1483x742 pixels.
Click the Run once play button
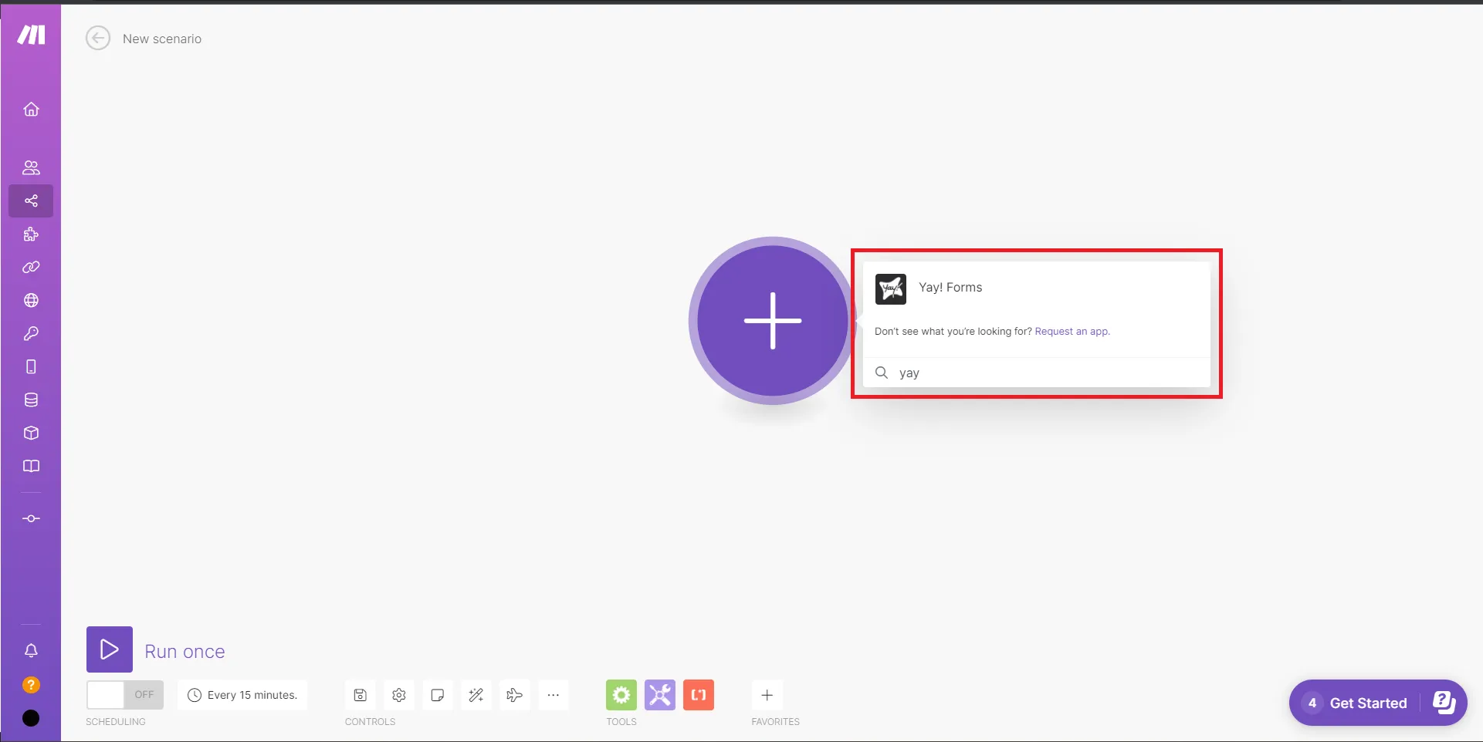tap(110, 649)
